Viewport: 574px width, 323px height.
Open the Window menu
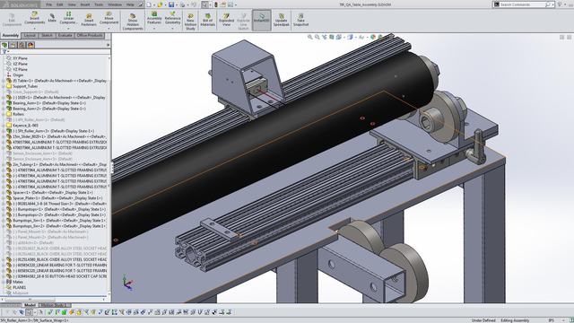click(x=115, y=4)
